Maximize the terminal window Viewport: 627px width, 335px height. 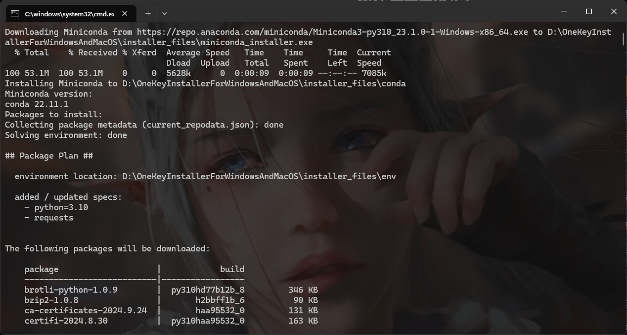(x=588, y=11)
